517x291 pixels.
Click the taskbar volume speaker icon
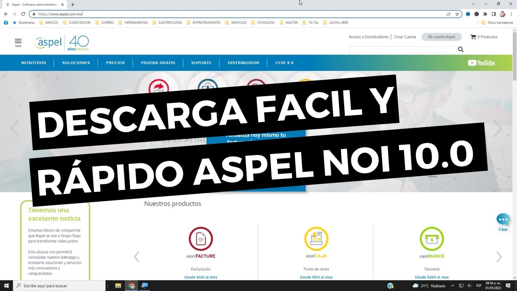tap(469, 286)
